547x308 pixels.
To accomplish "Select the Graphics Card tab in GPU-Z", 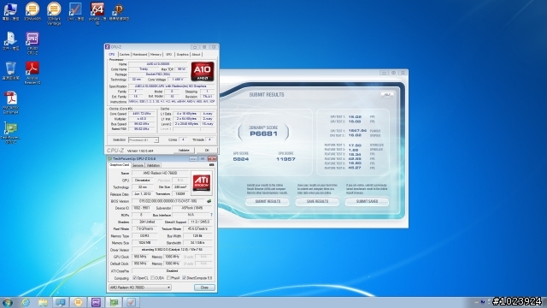I will tap(120, 165).
